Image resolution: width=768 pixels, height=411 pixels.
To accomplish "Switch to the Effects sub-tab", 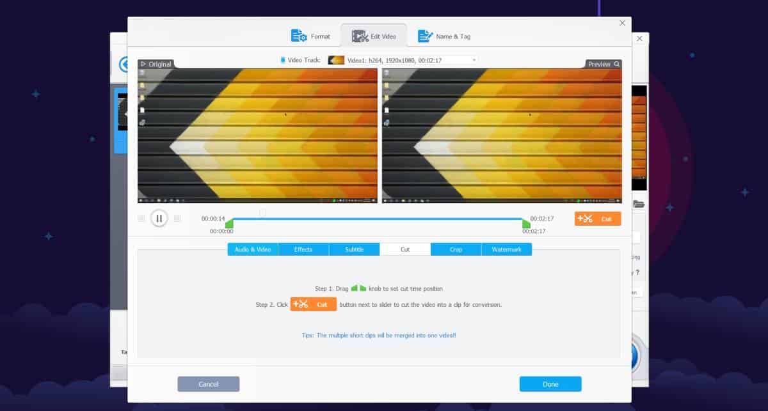I will (x=303, y=249).
